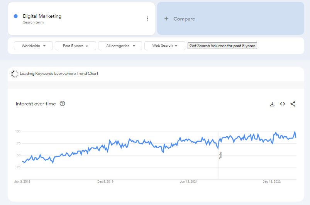This screenshot has width=310, height=205.
Task: Open the three-dot menu for Digital Marketing
Action: pos(147,19)
